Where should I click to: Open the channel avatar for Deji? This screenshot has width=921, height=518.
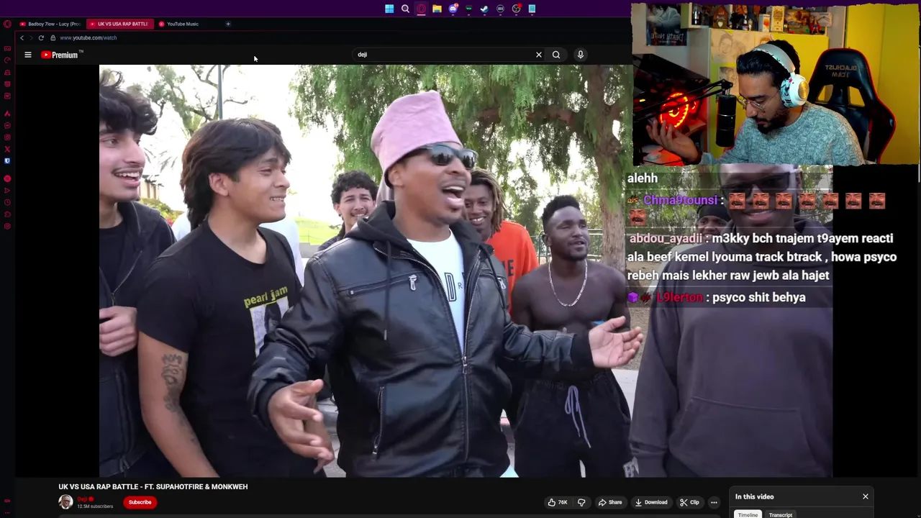tap(65, 502)
